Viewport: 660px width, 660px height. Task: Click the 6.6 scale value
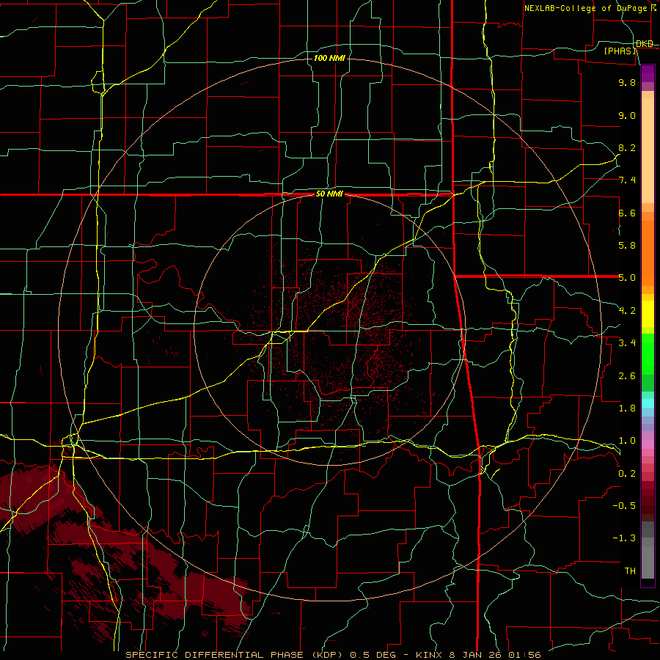tap(627, 213)
